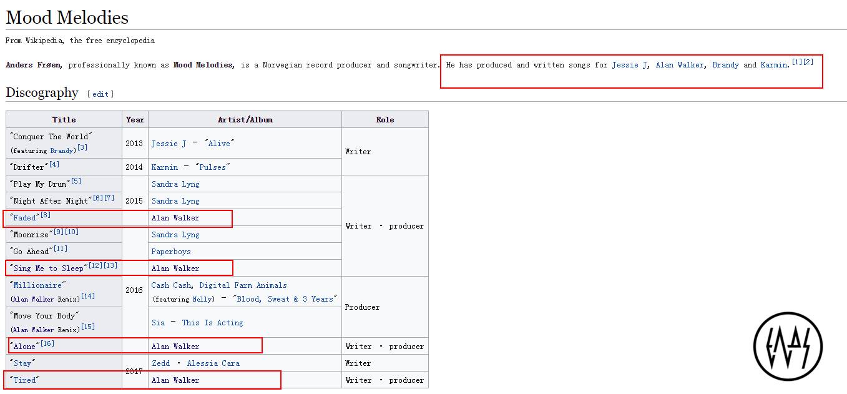The height and width of the screenshot is (394, 847).
Task: Click citation [2] after the intro sentence
Action: coord(808,62)
